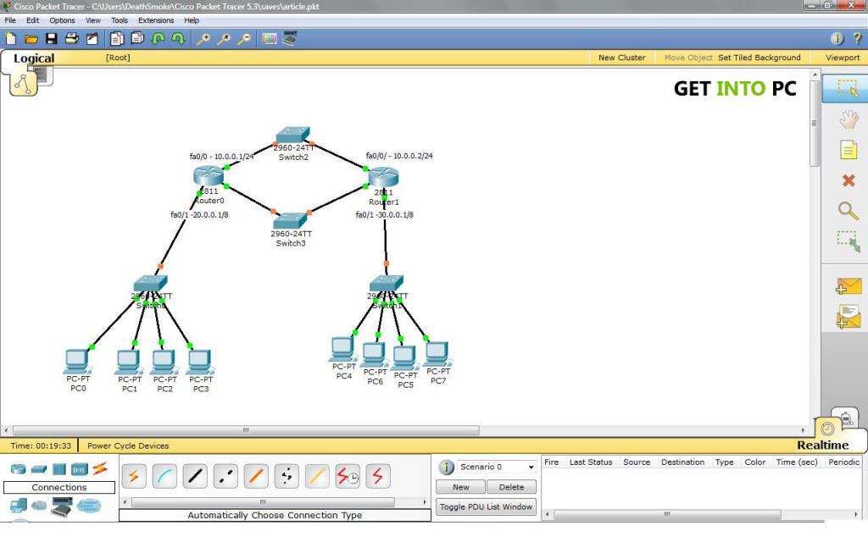Open the File menu

[10, 20]
